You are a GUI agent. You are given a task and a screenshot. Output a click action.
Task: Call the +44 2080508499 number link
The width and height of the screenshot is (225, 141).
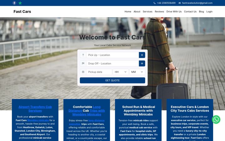pyautogui.click(x=166, y=3)
